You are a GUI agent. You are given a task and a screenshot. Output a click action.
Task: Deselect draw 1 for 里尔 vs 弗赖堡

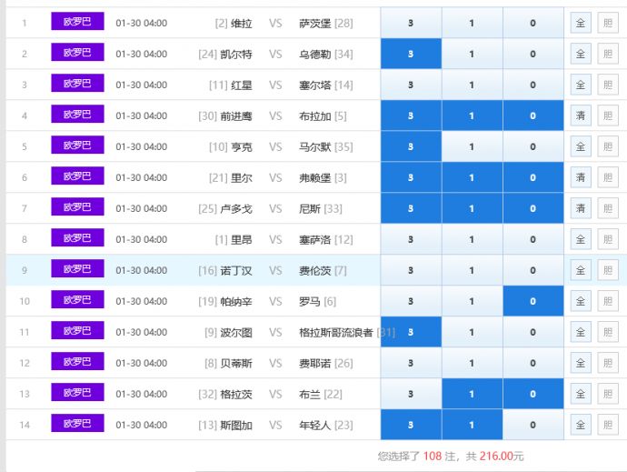pos(471,177)
